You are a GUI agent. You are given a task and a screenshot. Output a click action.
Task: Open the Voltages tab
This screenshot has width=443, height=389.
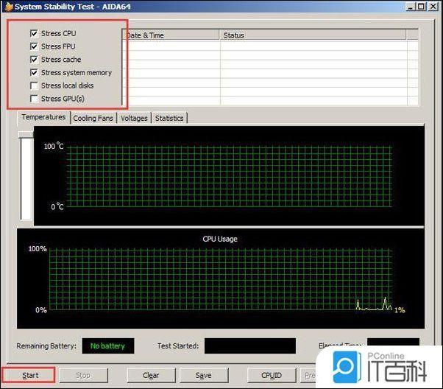coord(134,119)
